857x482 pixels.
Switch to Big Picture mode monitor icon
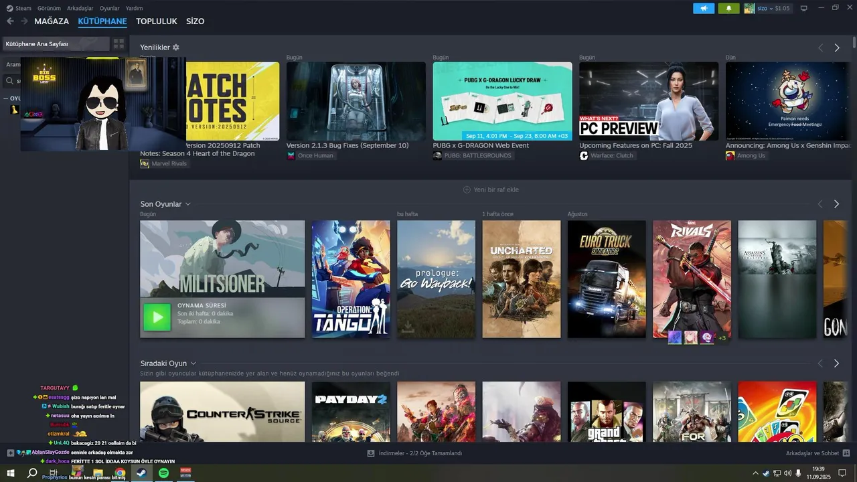804,8
